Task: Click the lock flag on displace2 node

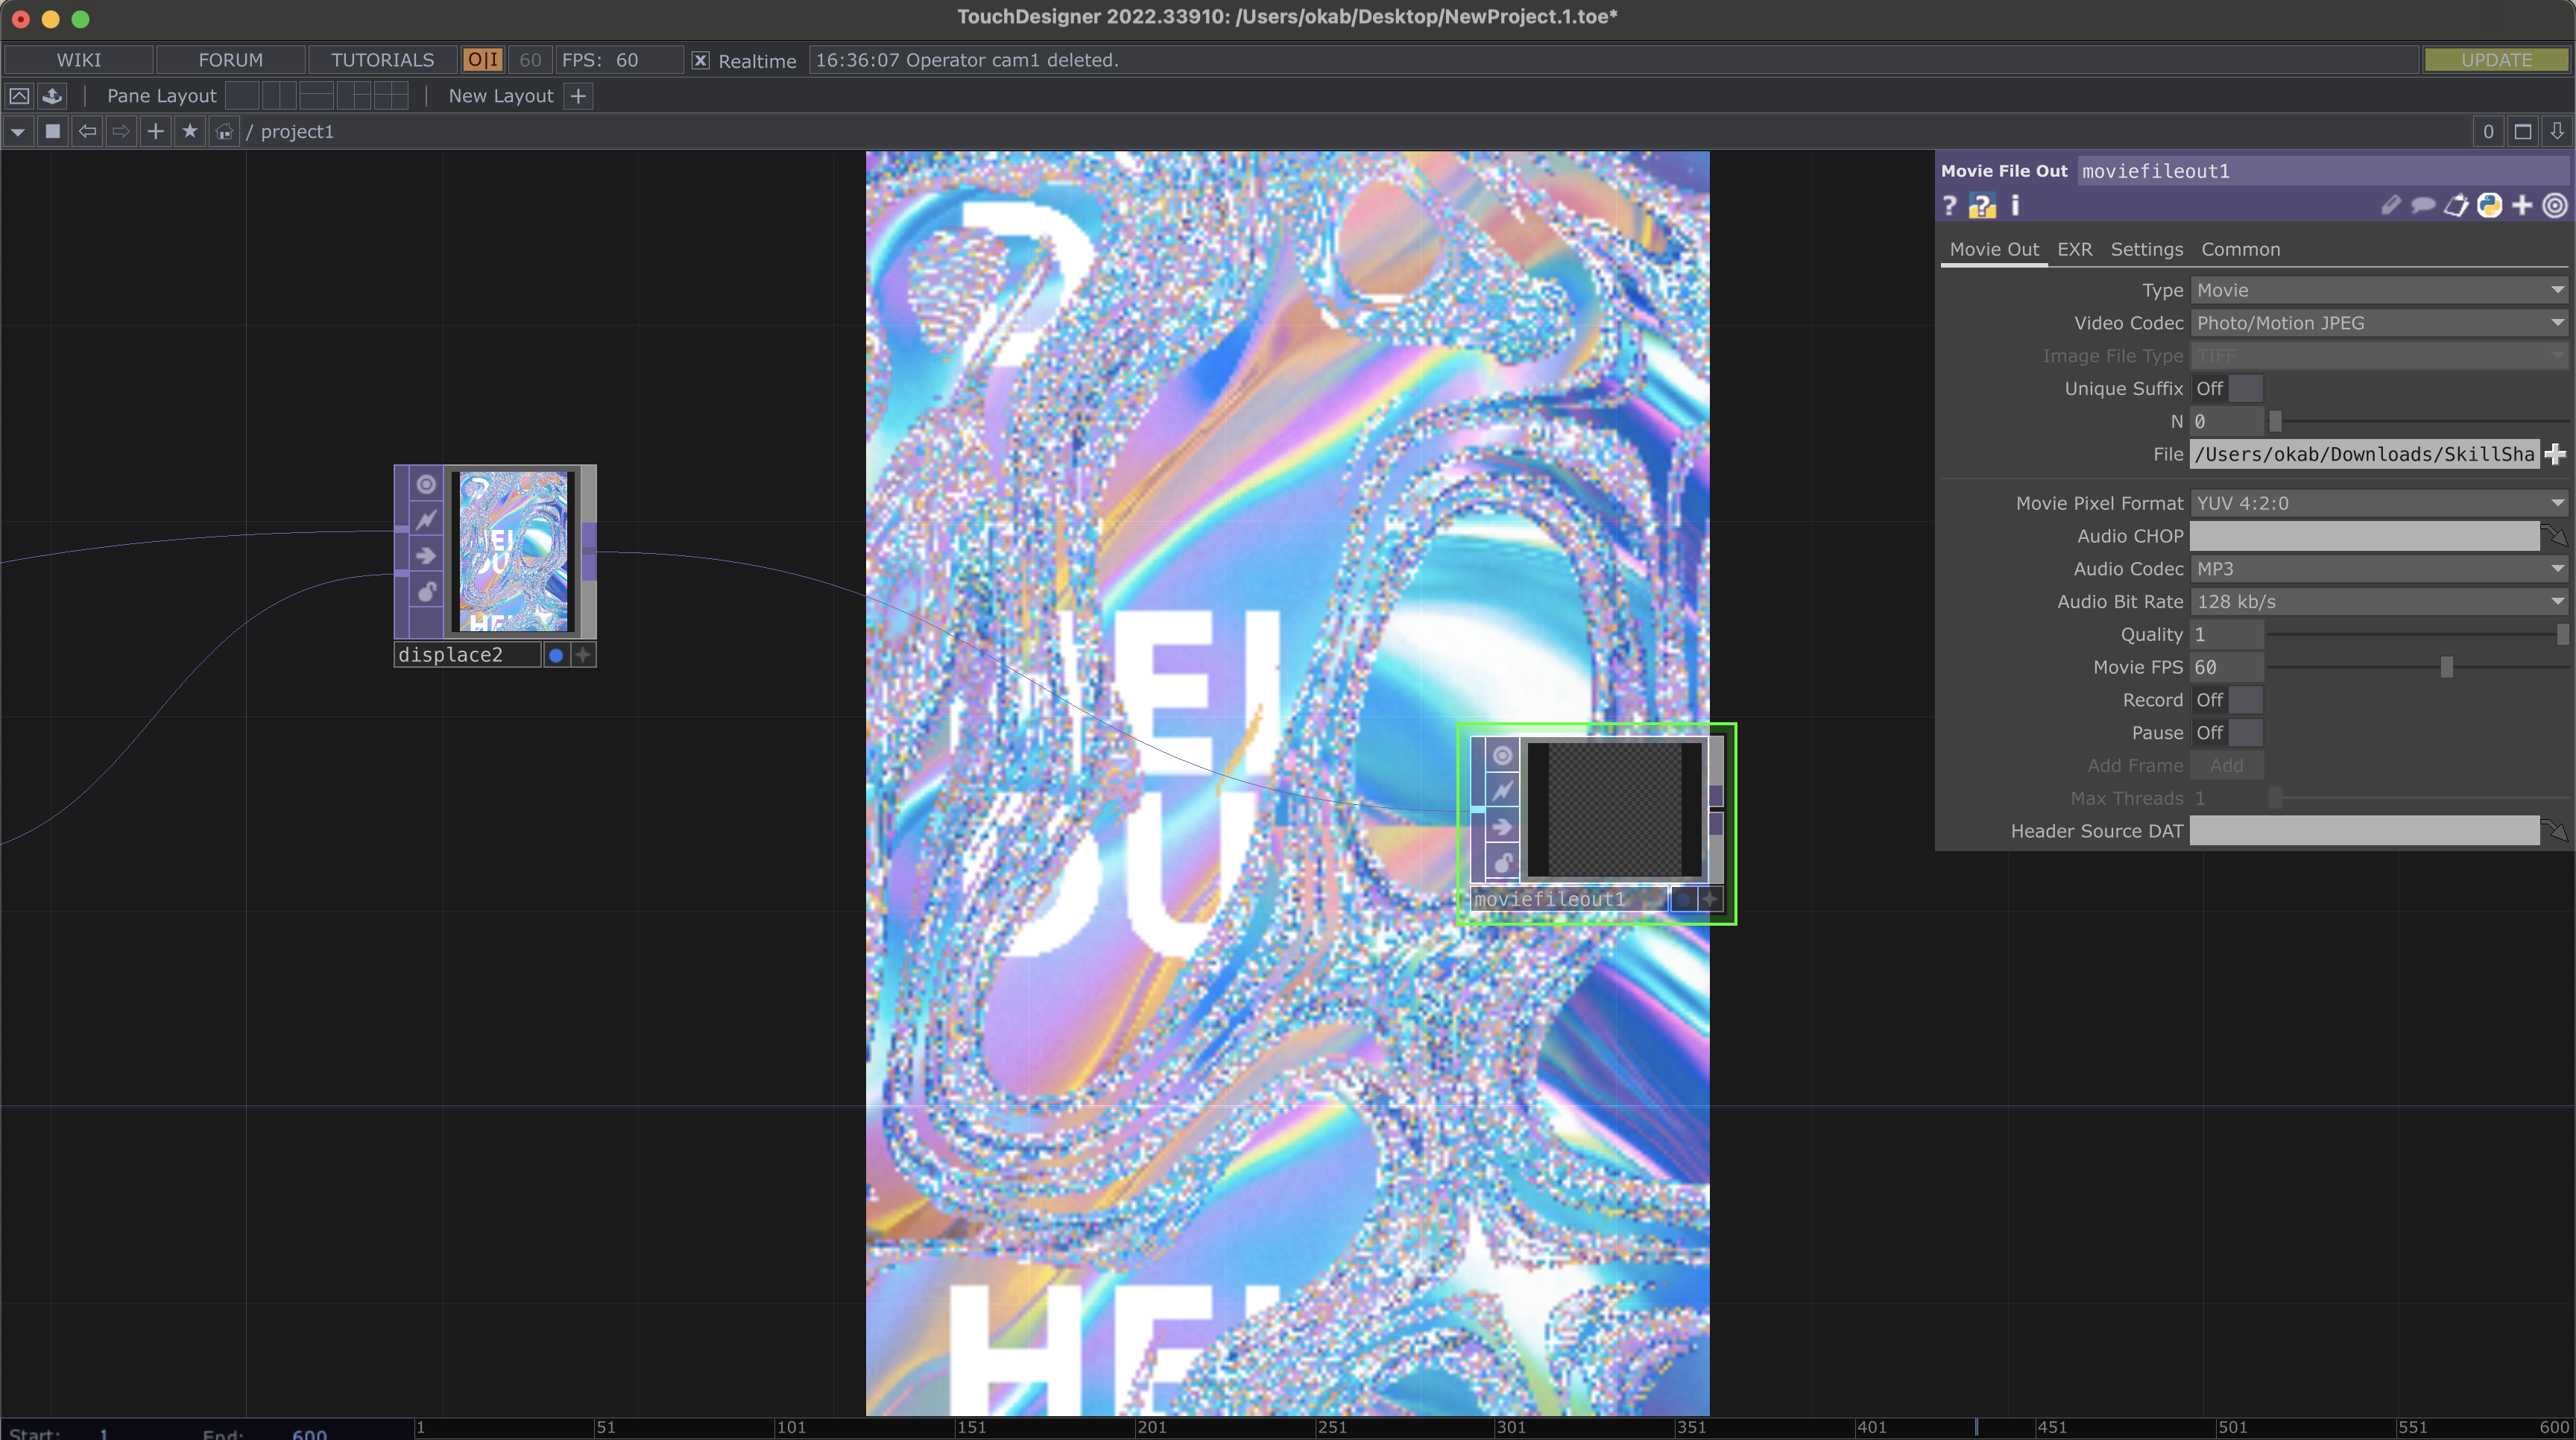Action: (426, 591)
